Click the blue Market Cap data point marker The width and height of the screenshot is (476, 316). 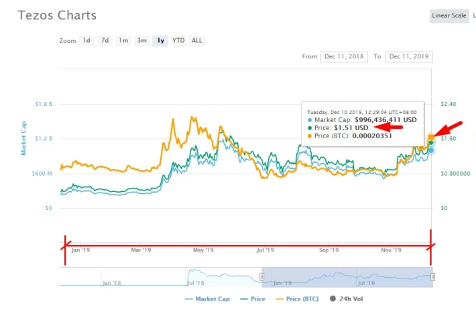[431, 150]
